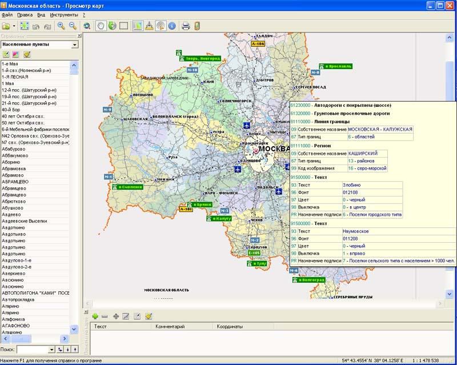Click the zoom out magnifier tool
The image size is (457, 365).
coord(73,26)
